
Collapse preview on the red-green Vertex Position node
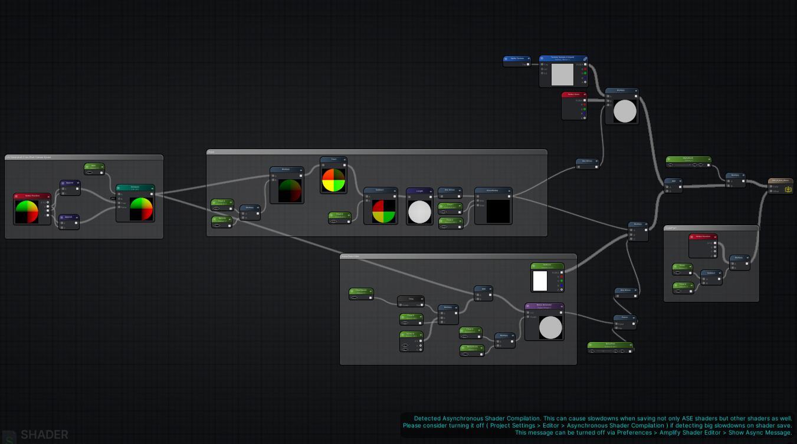pyautogui.click(x=48, y=196)
